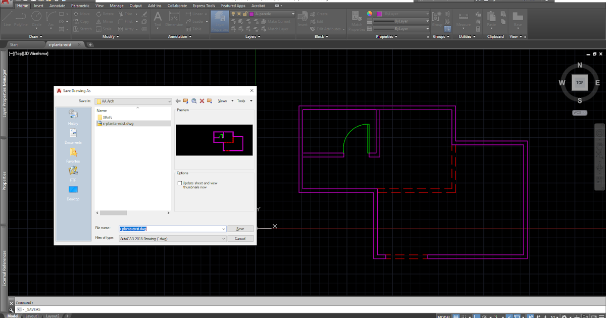Viewport: 606px width, 318px height.
Task: Expand the Files of type dropdown
Action: click(224, 238)
